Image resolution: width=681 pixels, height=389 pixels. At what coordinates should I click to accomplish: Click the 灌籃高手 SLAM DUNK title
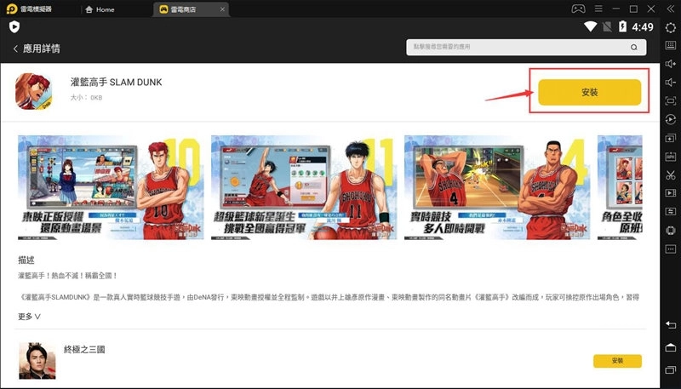[116, 82]
